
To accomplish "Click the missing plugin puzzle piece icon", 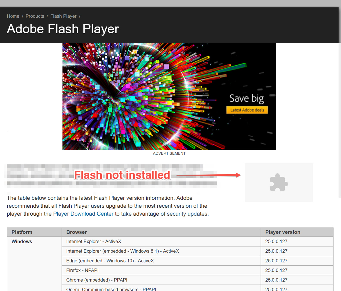I will pos(279,183).
